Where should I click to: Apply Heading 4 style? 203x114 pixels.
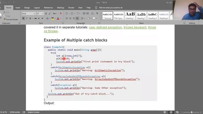point(164,16)
